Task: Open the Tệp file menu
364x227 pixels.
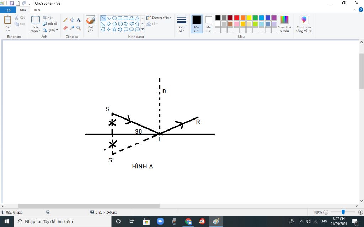Action: tap(8, 10)
